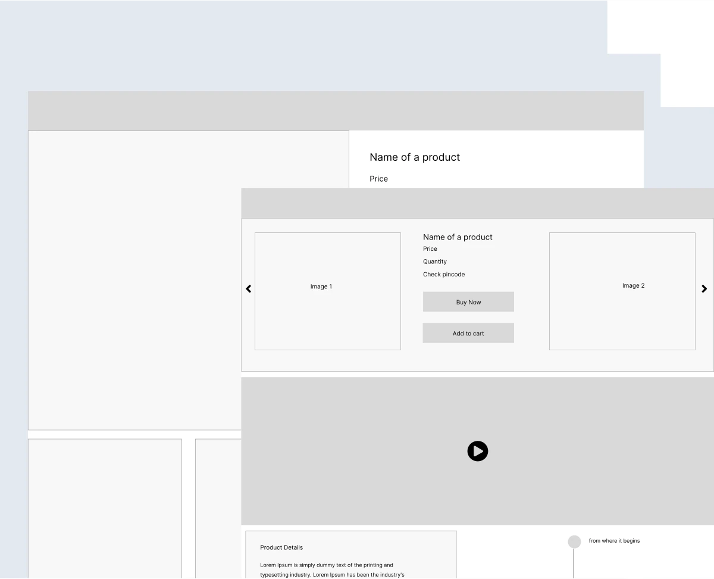The height and width of the screenshot is (579, 714).
Task: Click the Lorem Ipsum paragraph text
Action: point(331,570)
